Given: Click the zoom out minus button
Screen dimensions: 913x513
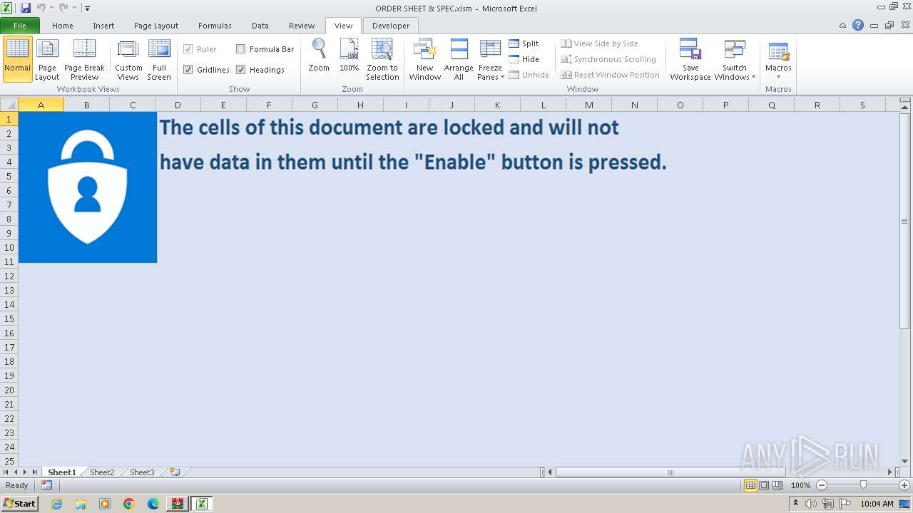Looking at the screenshot, I should coord(822,485).
